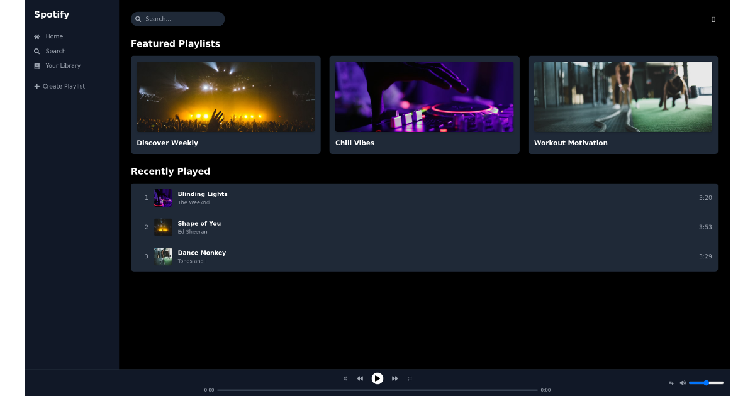Click the home icon in the sidebar

click(x=36, y=36)
